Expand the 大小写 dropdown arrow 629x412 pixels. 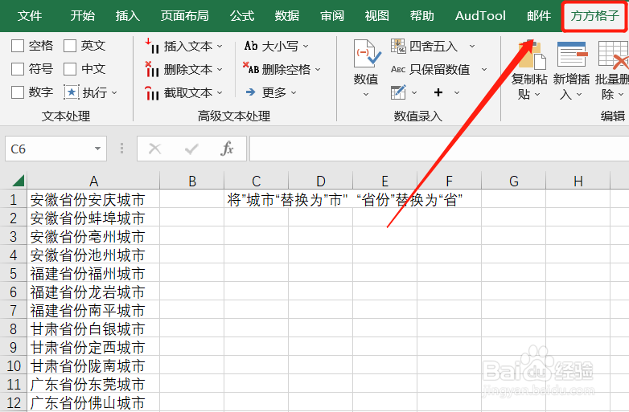(x=306, y=47)
